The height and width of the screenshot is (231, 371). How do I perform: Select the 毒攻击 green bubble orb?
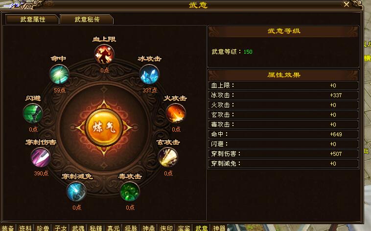130,191
